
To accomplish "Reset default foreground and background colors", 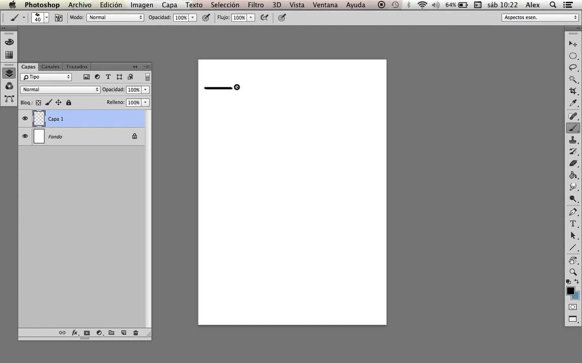I will click(568, 282).
